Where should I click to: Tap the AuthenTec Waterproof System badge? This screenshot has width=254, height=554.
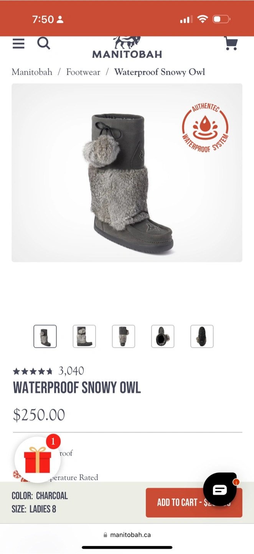[205, 128]
